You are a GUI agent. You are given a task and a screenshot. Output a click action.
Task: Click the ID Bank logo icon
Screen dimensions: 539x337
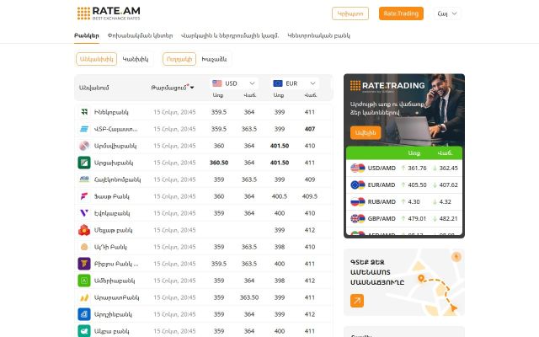[84, 247]
